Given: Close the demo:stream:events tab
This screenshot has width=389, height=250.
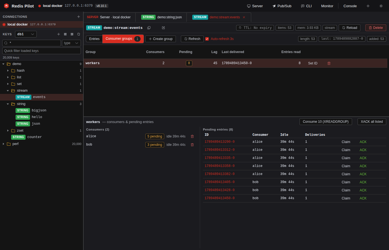Looking at the screenshot, I should (244, 17).
